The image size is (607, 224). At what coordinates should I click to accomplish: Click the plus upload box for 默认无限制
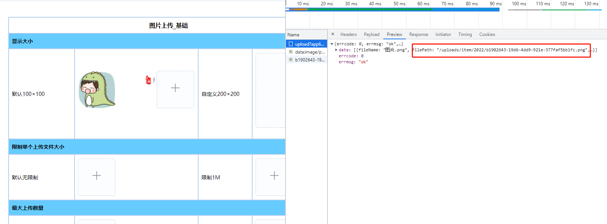pyautogui.click(x=97, y=177)
